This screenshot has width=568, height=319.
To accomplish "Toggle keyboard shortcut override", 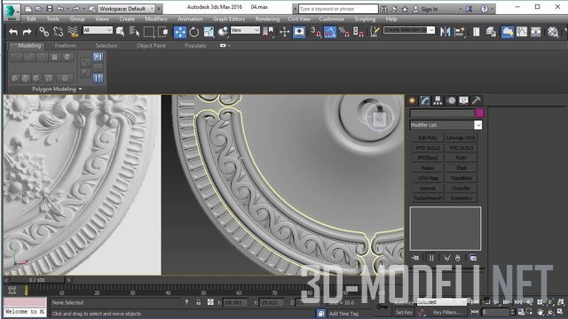I will point(299,32).
